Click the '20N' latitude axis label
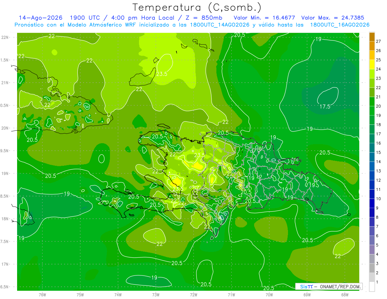The height and width of the screenshot is (299, 387). 5,128
